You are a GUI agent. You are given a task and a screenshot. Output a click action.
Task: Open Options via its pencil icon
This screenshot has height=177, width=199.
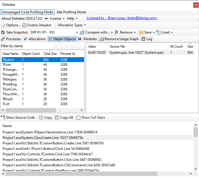pos(3,25)
